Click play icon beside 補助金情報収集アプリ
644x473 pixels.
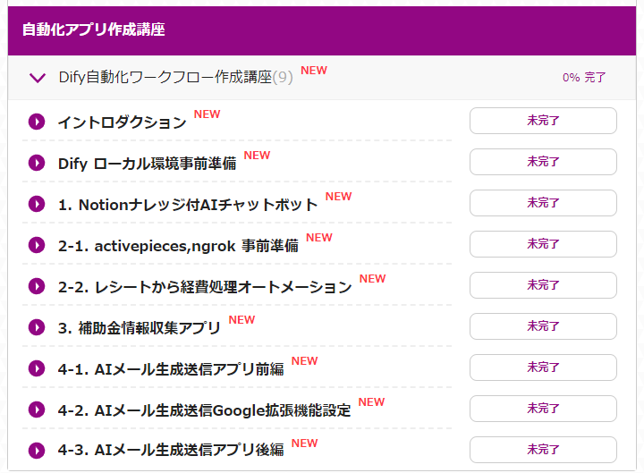coord(37,327)
